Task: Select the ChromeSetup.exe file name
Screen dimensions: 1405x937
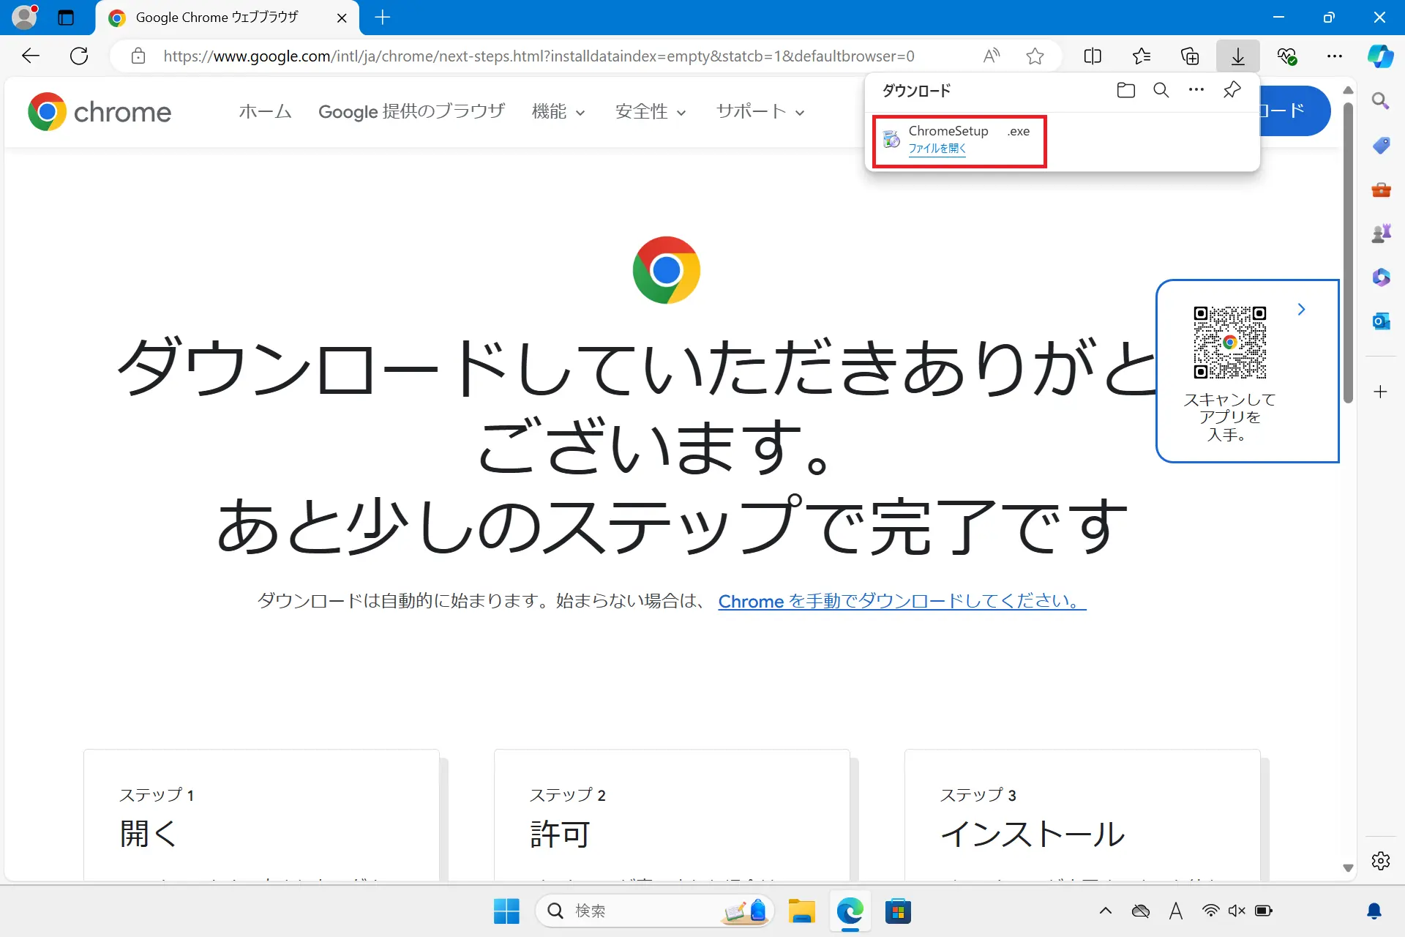Action: pos(969,131)
